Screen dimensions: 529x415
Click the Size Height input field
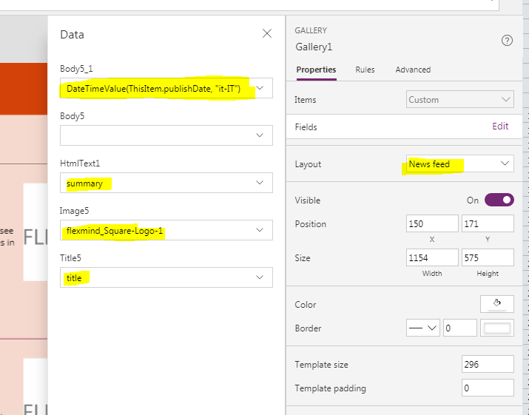pos(488,257)
